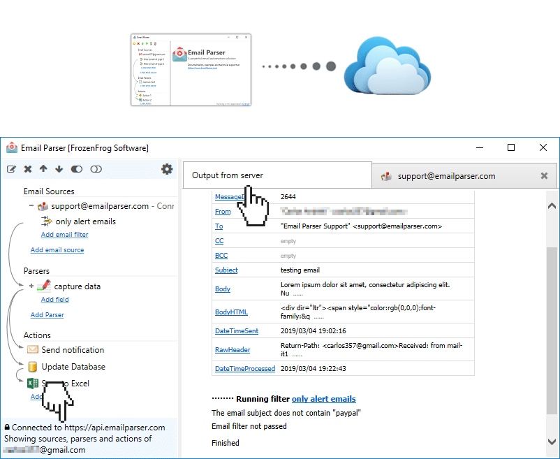Click the mailbox icon of the support@emailparser.com source
The height and width of the screenshot is (459, 560).
pyautogui.click(x=43, y=206)
